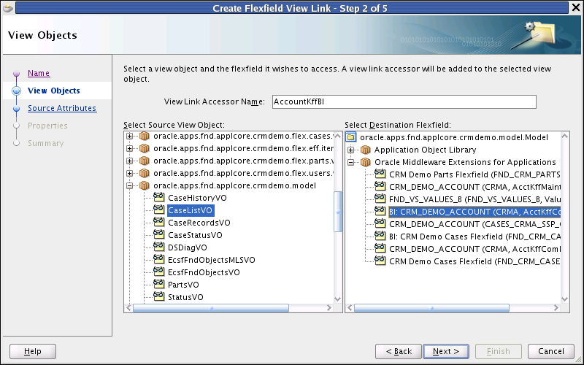Click the Oracle Middleware Extensions package icon

[366, 161]
